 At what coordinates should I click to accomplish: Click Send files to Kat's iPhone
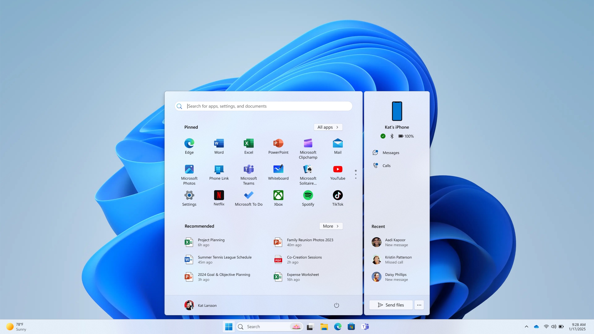pos(391,305)
